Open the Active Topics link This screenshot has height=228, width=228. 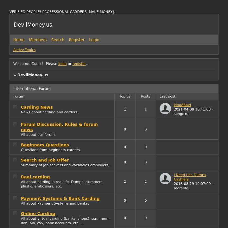coord(24,50)
